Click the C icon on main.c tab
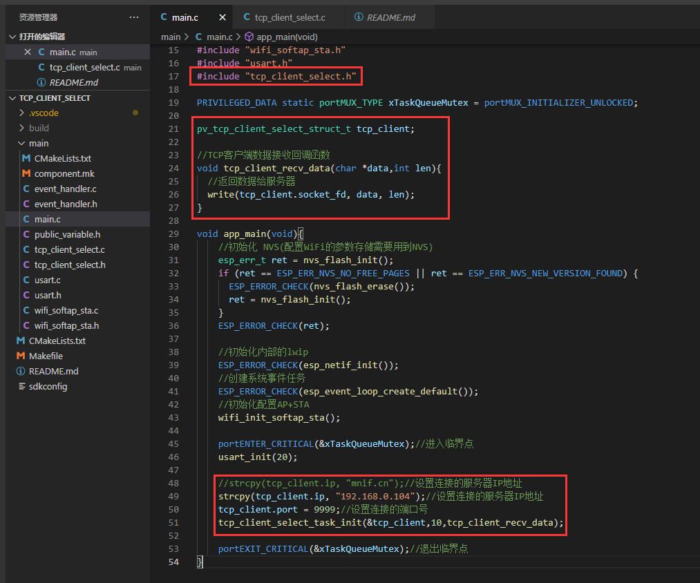 (x=164, y=17)
